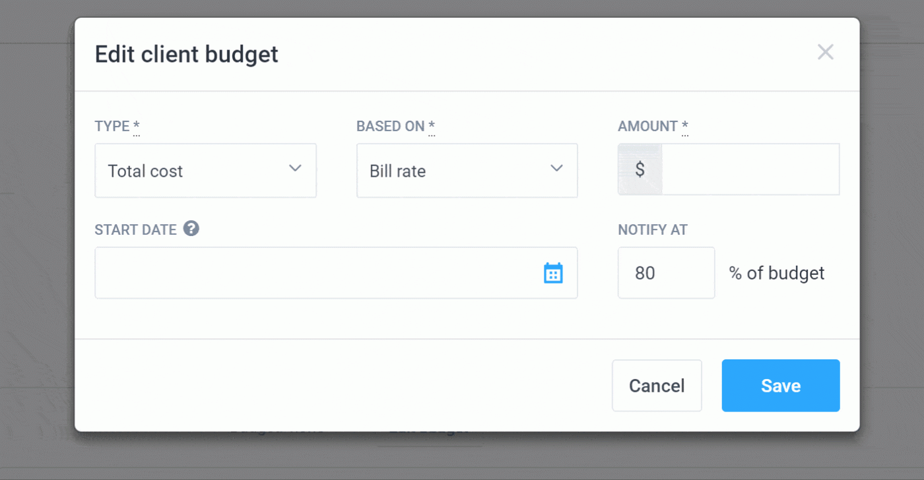
Task: Click the required asterisk next to AMOUNT
Action: 685,125
